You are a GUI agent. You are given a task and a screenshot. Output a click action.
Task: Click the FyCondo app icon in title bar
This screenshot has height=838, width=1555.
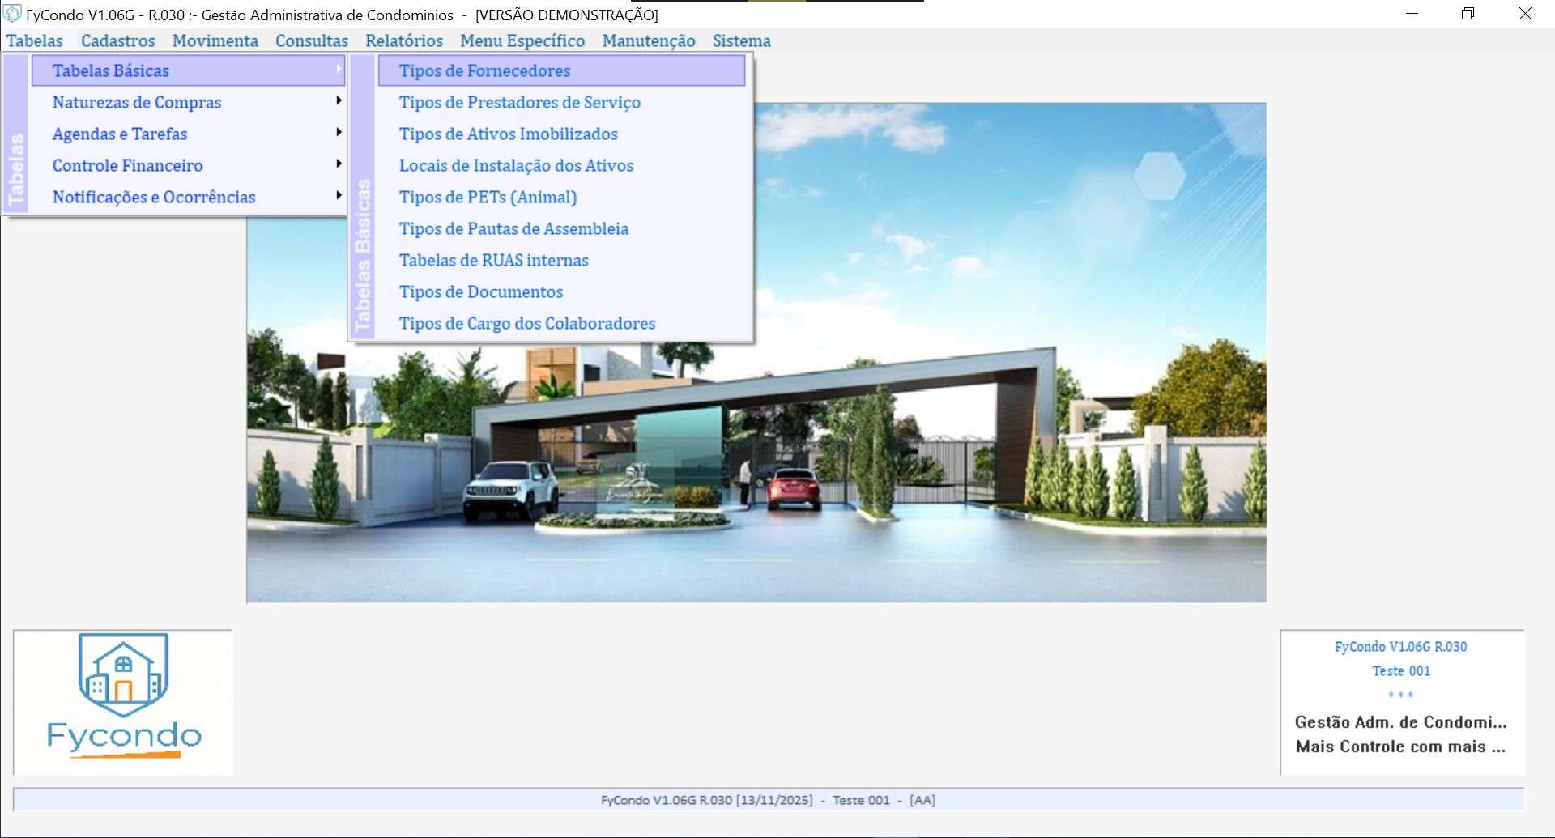(x=12, y=14)
